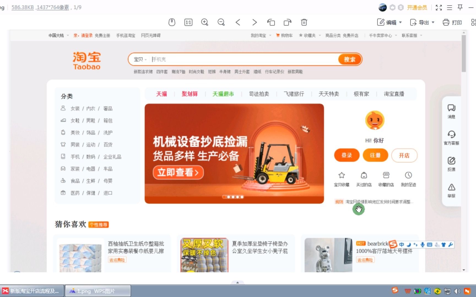Show image at 1:1 actual size
This screenshot has height=297, width=476.
[x=188, y=22]
